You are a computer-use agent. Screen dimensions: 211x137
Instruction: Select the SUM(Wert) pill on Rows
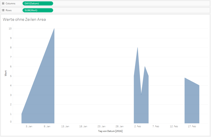[x=38, y=10]
